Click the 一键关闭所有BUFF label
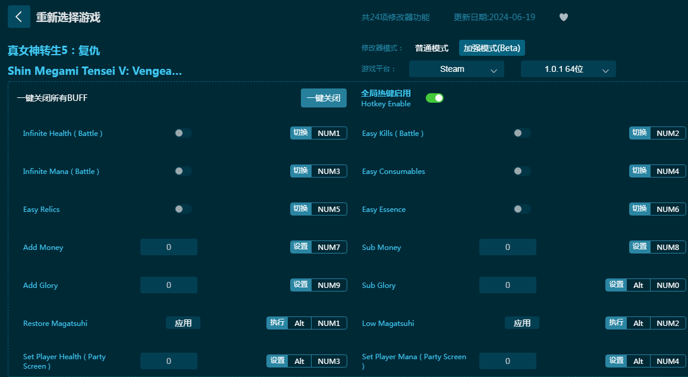 (x=52, y=98)
